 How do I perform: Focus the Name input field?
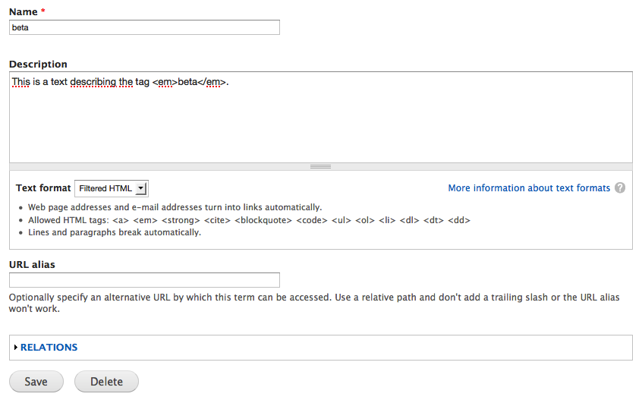point(144,27)
